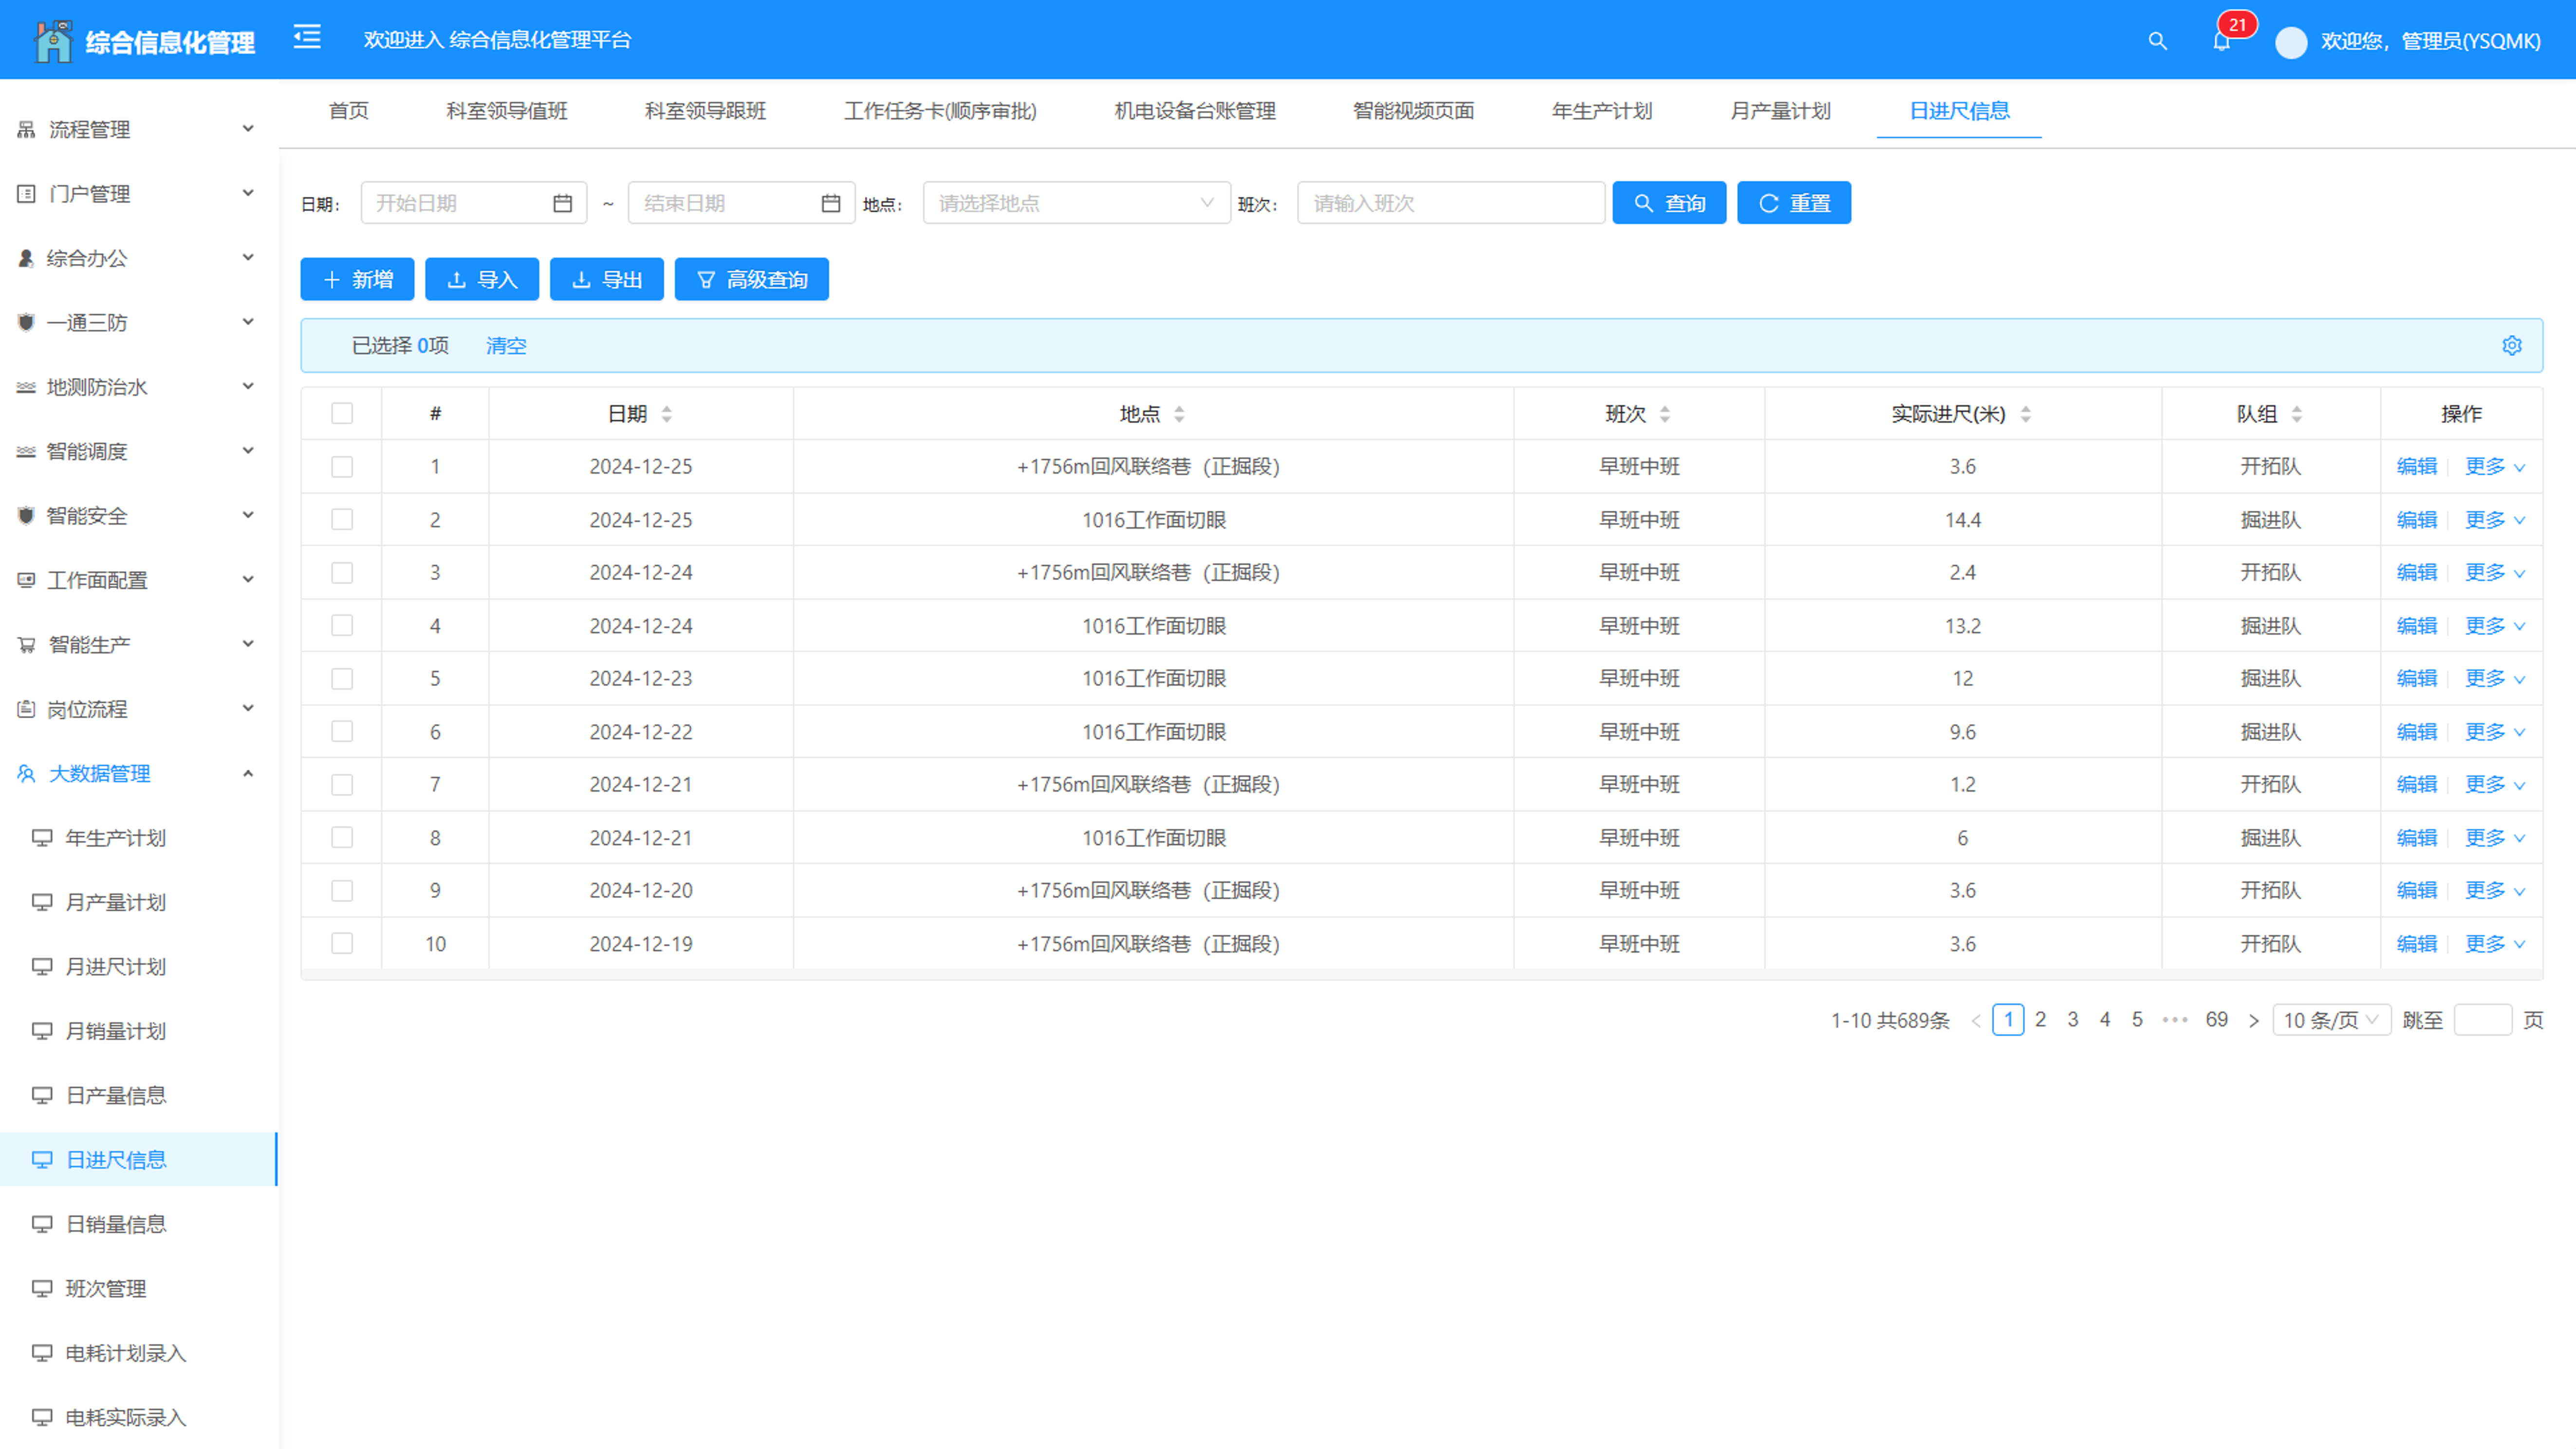Switch to the 首页 tab
Image resolution: width=2576 pixels, height=1449 pixels.
(348, 111)
